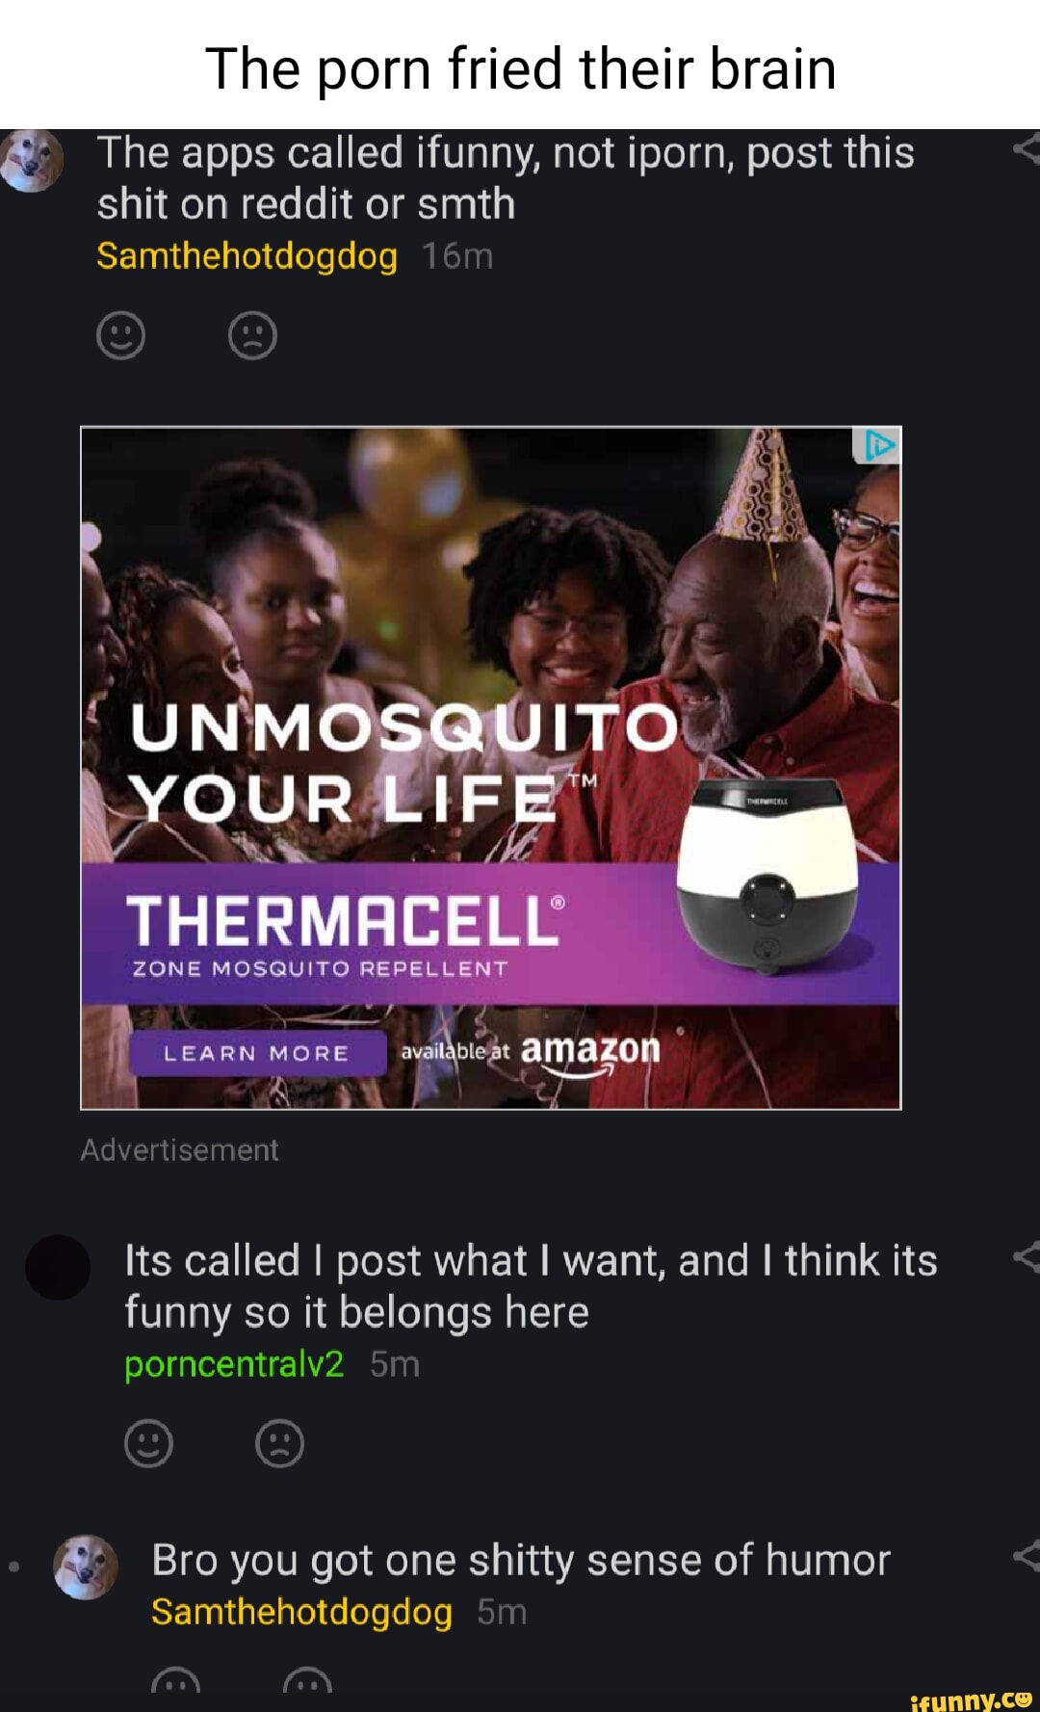The image size is (1040, 1712).
Task: Click the Learn More ad button
Action: 256,1053
